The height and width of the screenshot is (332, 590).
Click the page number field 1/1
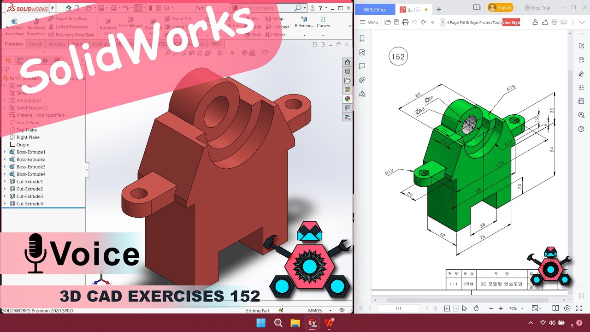coord(398,308)
